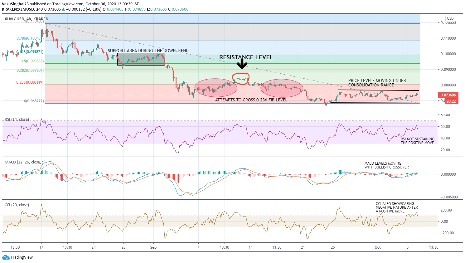Screen dimensions: 465x263
Task: Click the 0.100000 price axis value
Action: click(448, 54)
